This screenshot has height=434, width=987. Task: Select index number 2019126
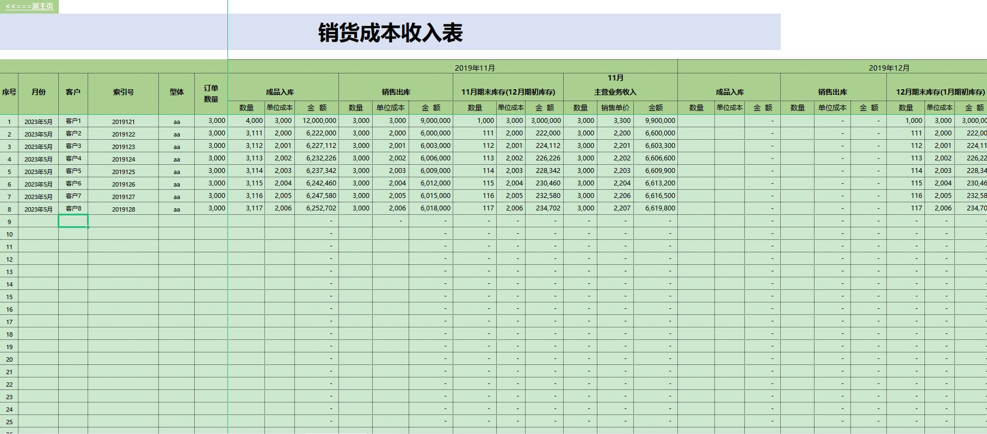tap(124, 184)
